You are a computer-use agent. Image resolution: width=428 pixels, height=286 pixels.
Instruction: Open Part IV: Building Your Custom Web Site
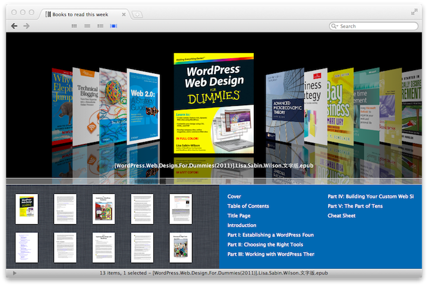pyautogui.click(x=371, y=196)
